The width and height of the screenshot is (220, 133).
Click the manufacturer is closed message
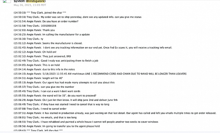coord(48,43)
